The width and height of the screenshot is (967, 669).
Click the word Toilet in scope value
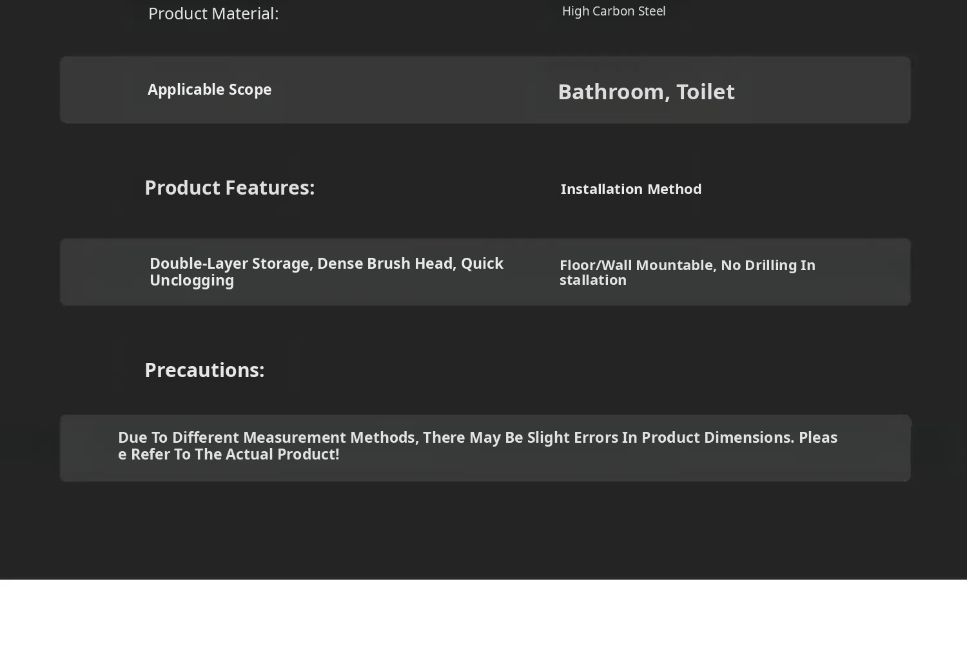pos(705,92)
